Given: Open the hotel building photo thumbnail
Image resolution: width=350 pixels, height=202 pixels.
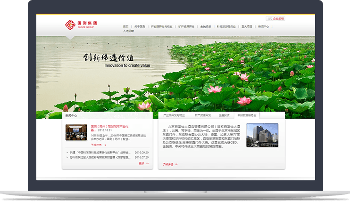Looking at the screenshot, I should click(x=262, y=135).
